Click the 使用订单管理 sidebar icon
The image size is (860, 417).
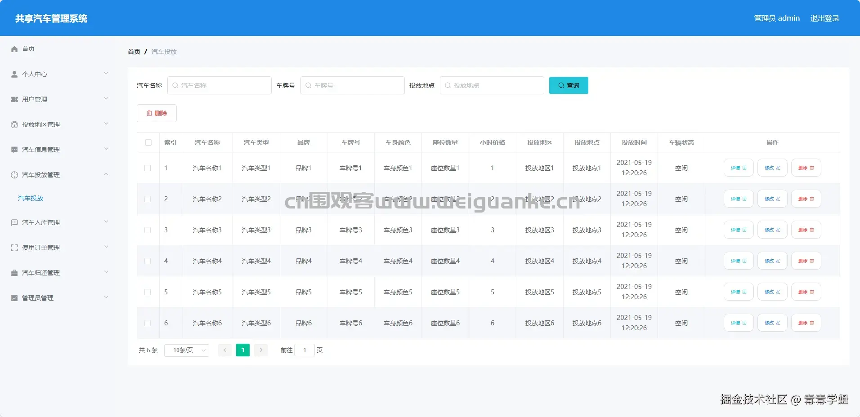[14, 248]
